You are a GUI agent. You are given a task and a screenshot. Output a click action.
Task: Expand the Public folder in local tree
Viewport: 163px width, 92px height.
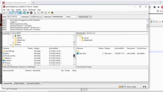click(13, 42)
